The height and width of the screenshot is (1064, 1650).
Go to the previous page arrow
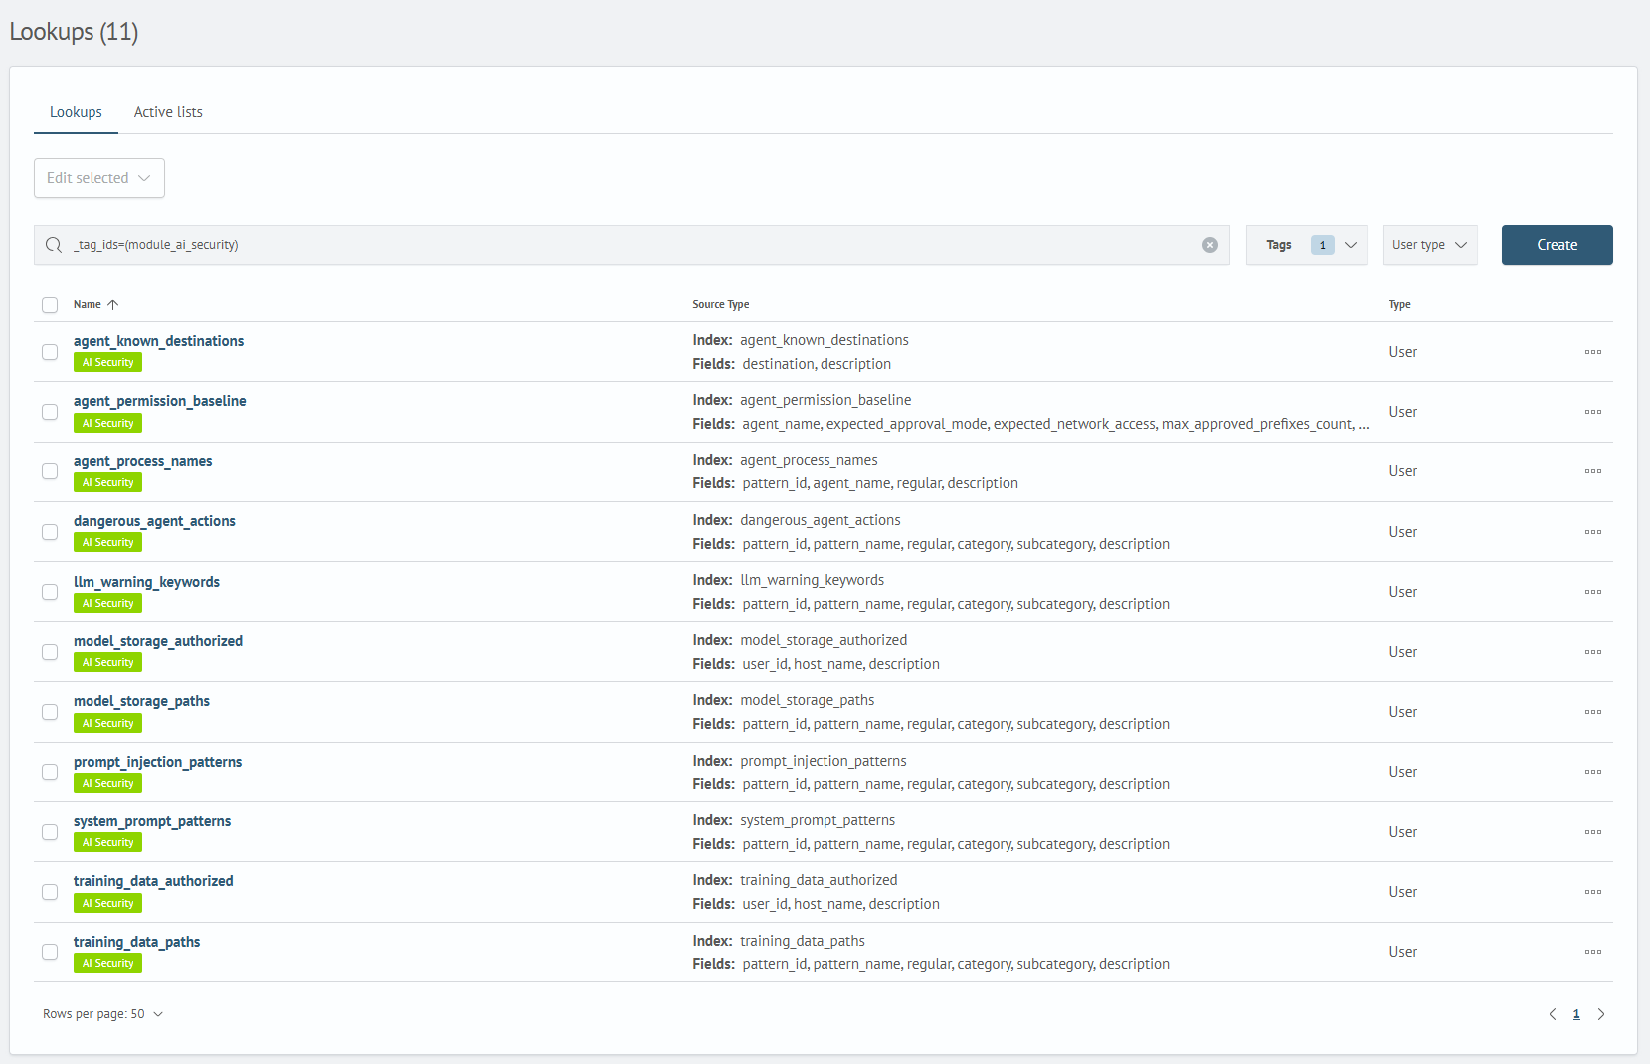pyautogui.click(x=1552, y=1014)
